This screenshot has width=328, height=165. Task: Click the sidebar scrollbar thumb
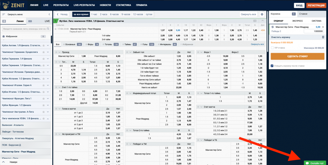coord(52,39)
